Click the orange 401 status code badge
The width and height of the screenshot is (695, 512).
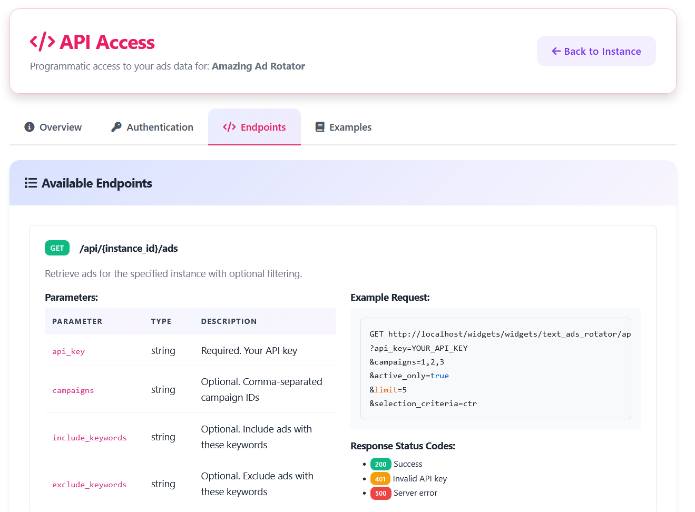point(380,479)
